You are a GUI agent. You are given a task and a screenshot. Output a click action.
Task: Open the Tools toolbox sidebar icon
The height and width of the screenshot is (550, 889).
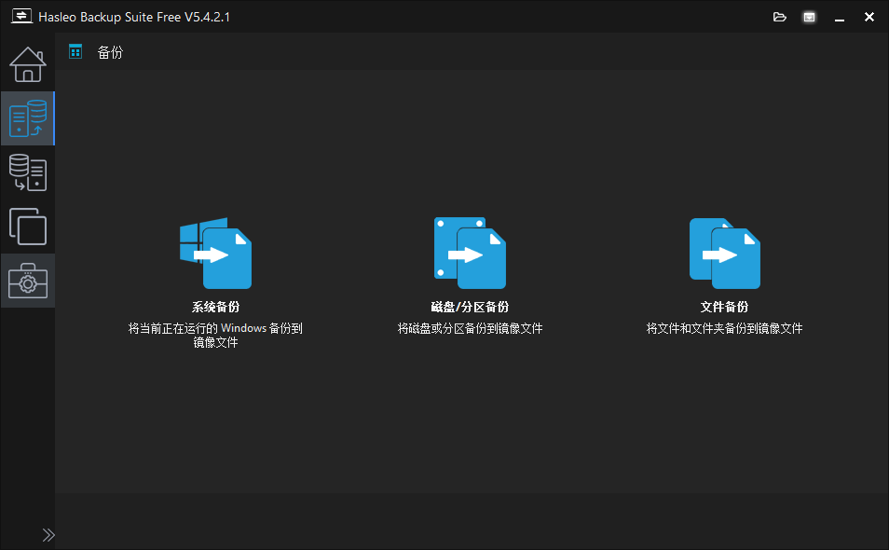(x=27, y=281)
